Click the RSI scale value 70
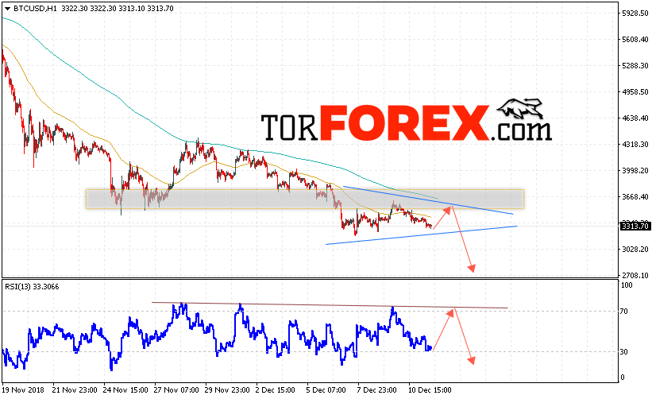 [x=623, y=312]
